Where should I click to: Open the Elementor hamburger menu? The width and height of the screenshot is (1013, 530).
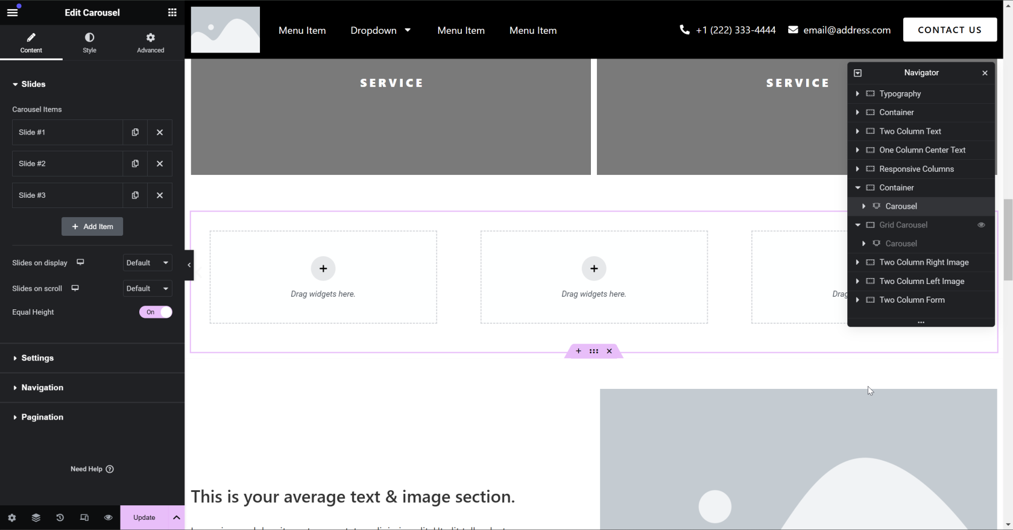pyautogui.click(x=12, y=12)
